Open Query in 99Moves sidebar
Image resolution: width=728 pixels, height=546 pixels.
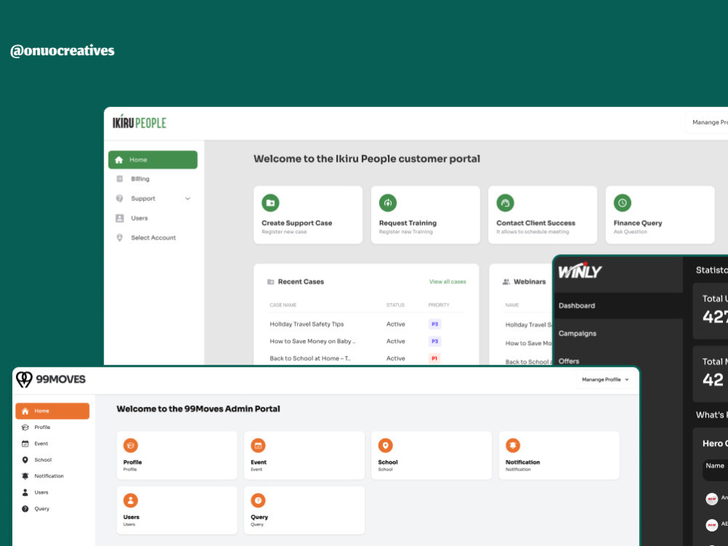click(52, 509)
